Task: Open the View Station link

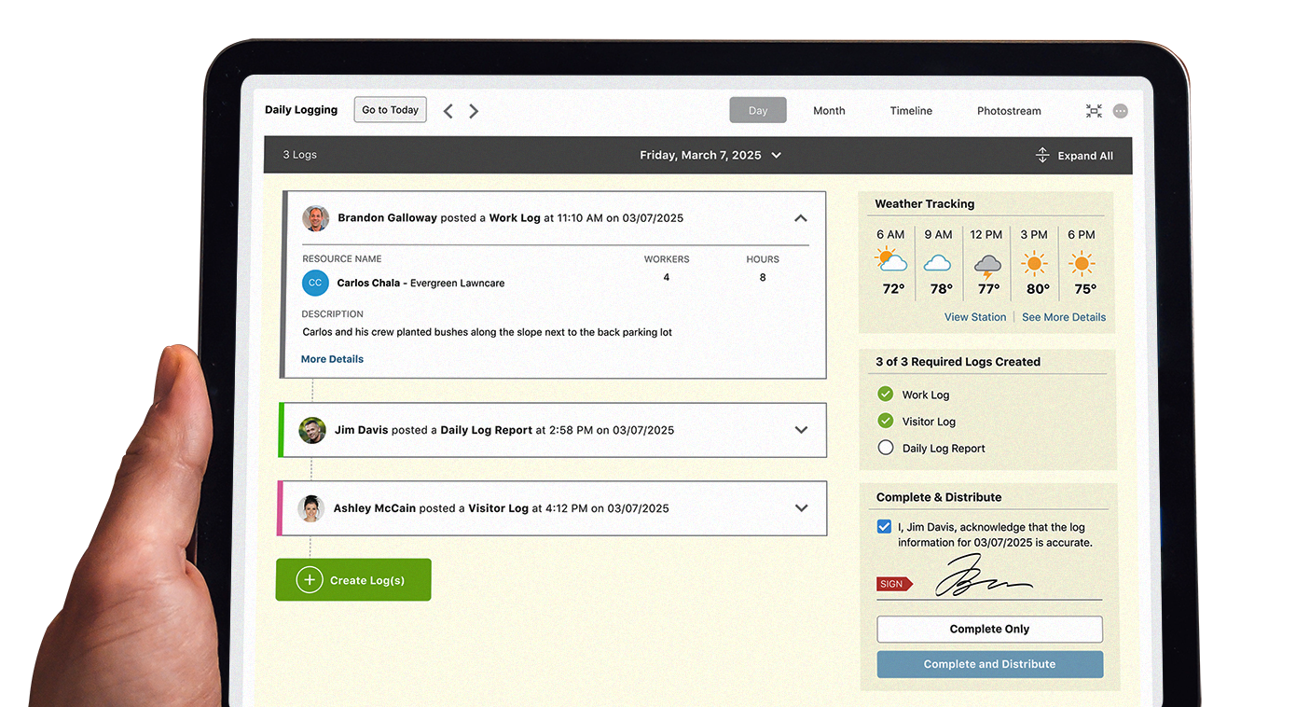Action: click(974, 317)
